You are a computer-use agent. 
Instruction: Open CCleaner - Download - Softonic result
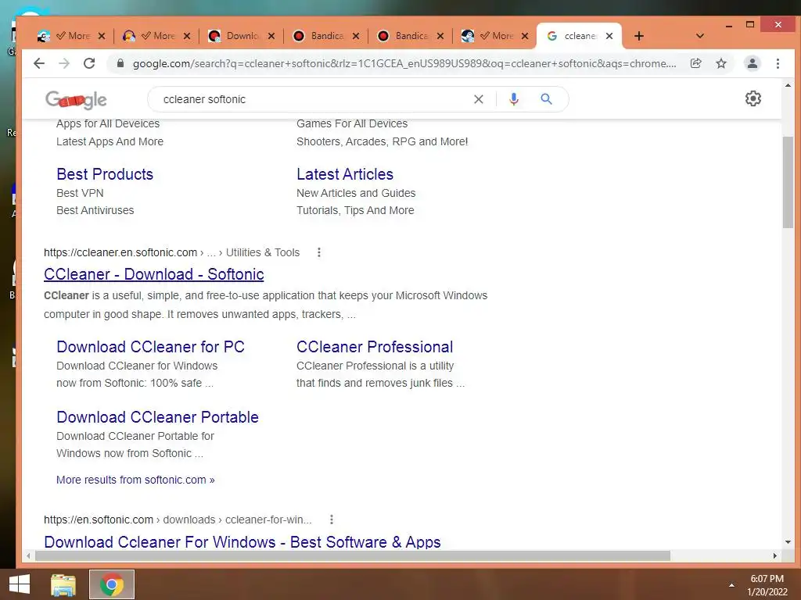[154, 274]
